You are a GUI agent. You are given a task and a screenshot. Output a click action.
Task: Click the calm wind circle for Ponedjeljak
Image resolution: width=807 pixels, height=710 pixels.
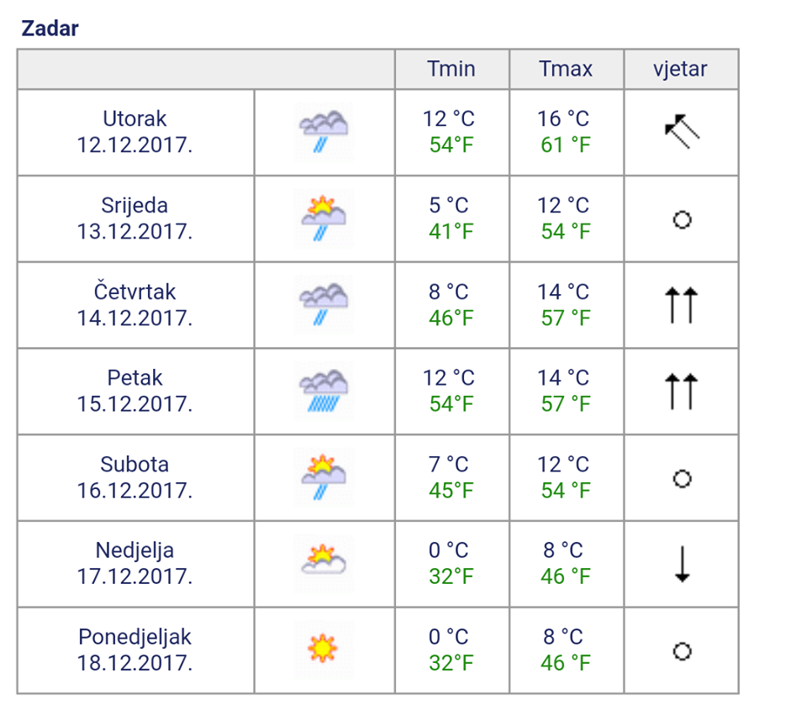(682, 651)
